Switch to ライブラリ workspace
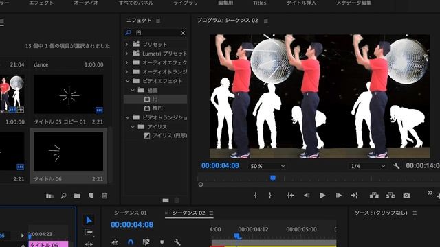 pos(186,3)
